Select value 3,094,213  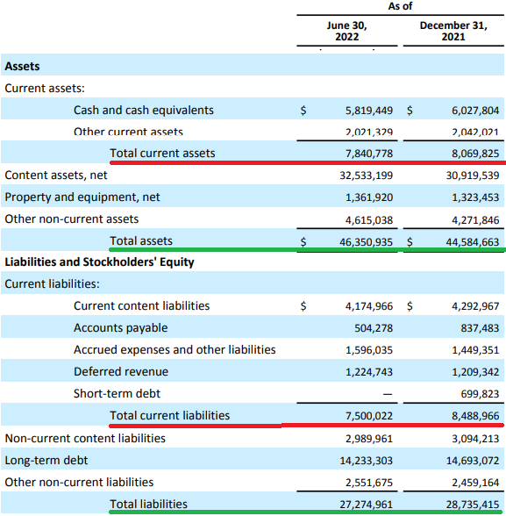coord(475,439)
